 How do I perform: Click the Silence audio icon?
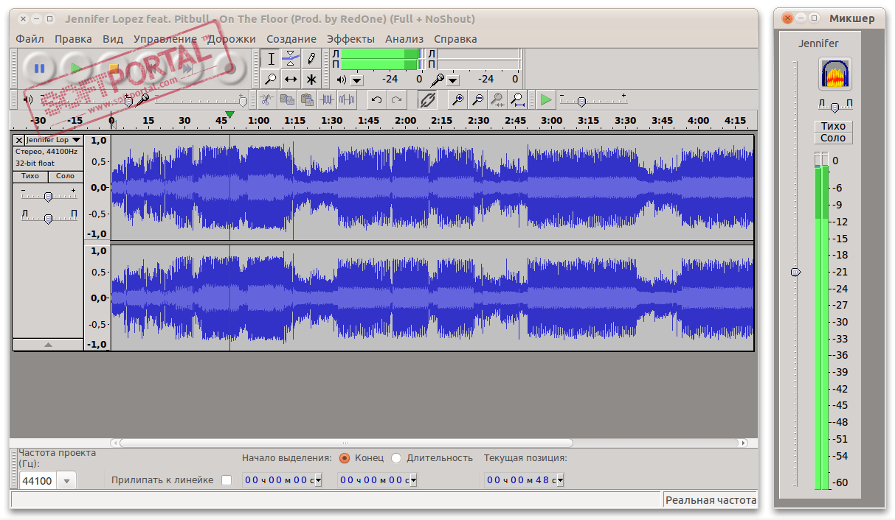pos(347,99)
